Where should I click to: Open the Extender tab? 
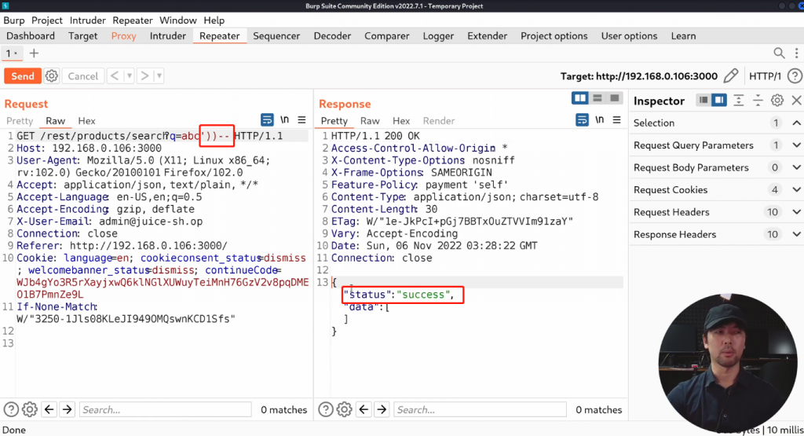[487, 36]
